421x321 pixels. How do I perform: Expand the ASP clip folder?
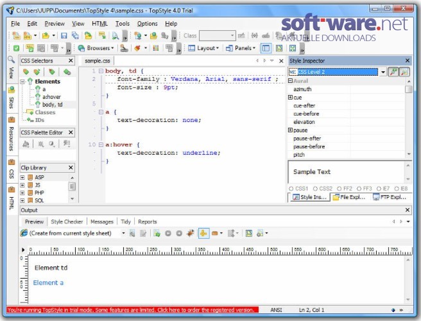click(22, 177)
